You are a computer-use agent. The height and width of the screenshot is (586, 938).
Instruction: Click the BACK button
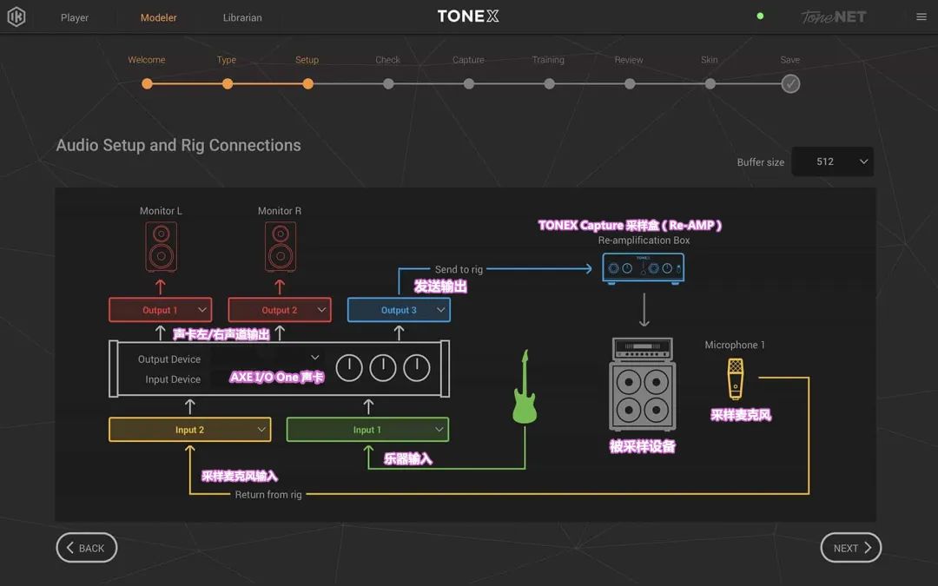click(x=87, y=548)
